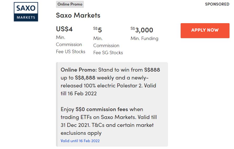234x149 pixels.
Task: Click Min. Commission Fee US Stocks text
Action: click(70, 44)
